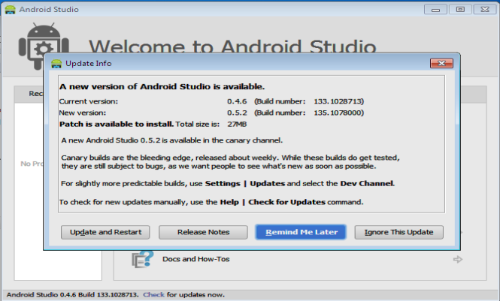The image size is (500, 301).
Task: Click 'A new version of Android Studio is available' heading
Action: (162, 86)
